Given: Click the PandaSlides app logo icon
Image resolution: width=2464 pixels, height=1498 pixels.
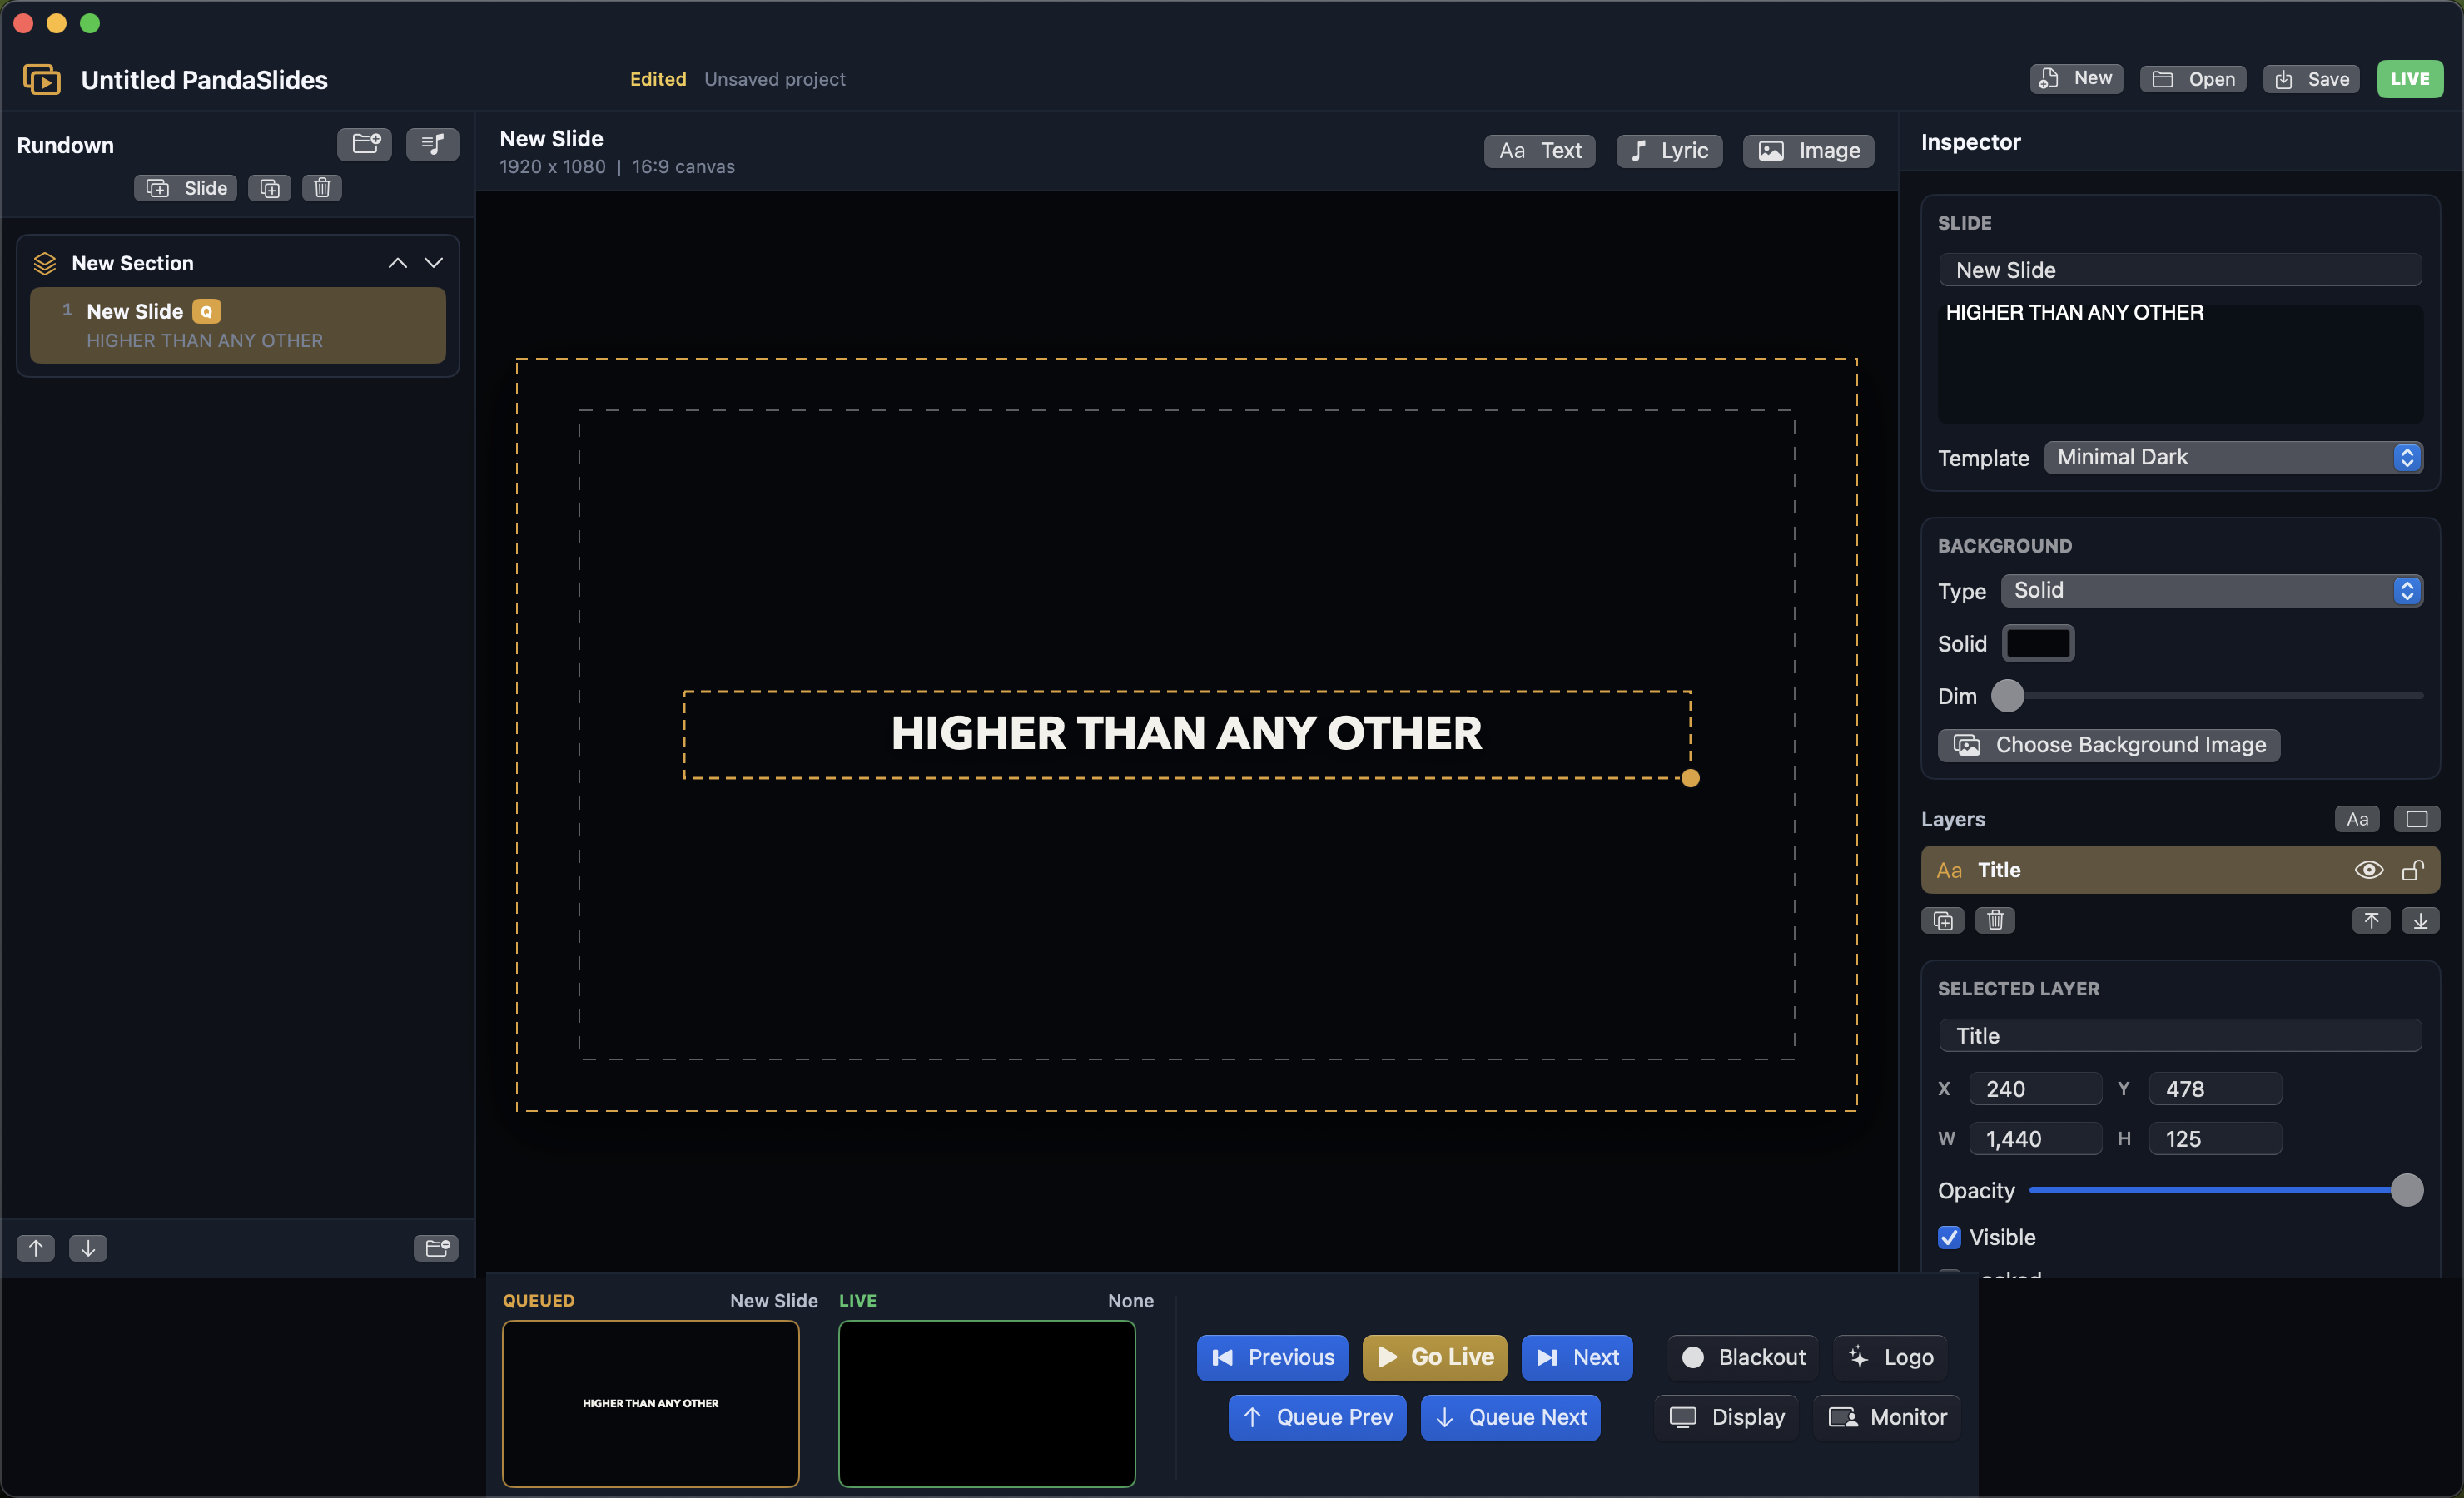Looking at the screenshot, I should [41, 79].
